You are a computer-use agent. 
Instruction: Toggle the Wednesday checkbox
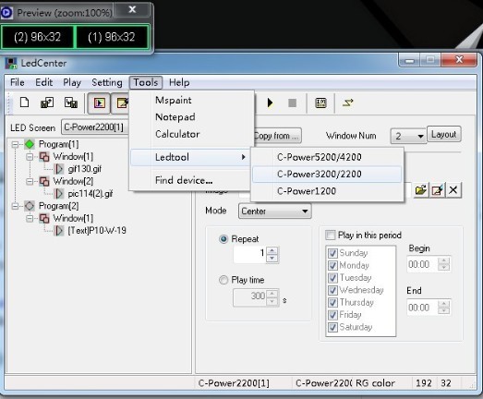click(x=332, y=290)
